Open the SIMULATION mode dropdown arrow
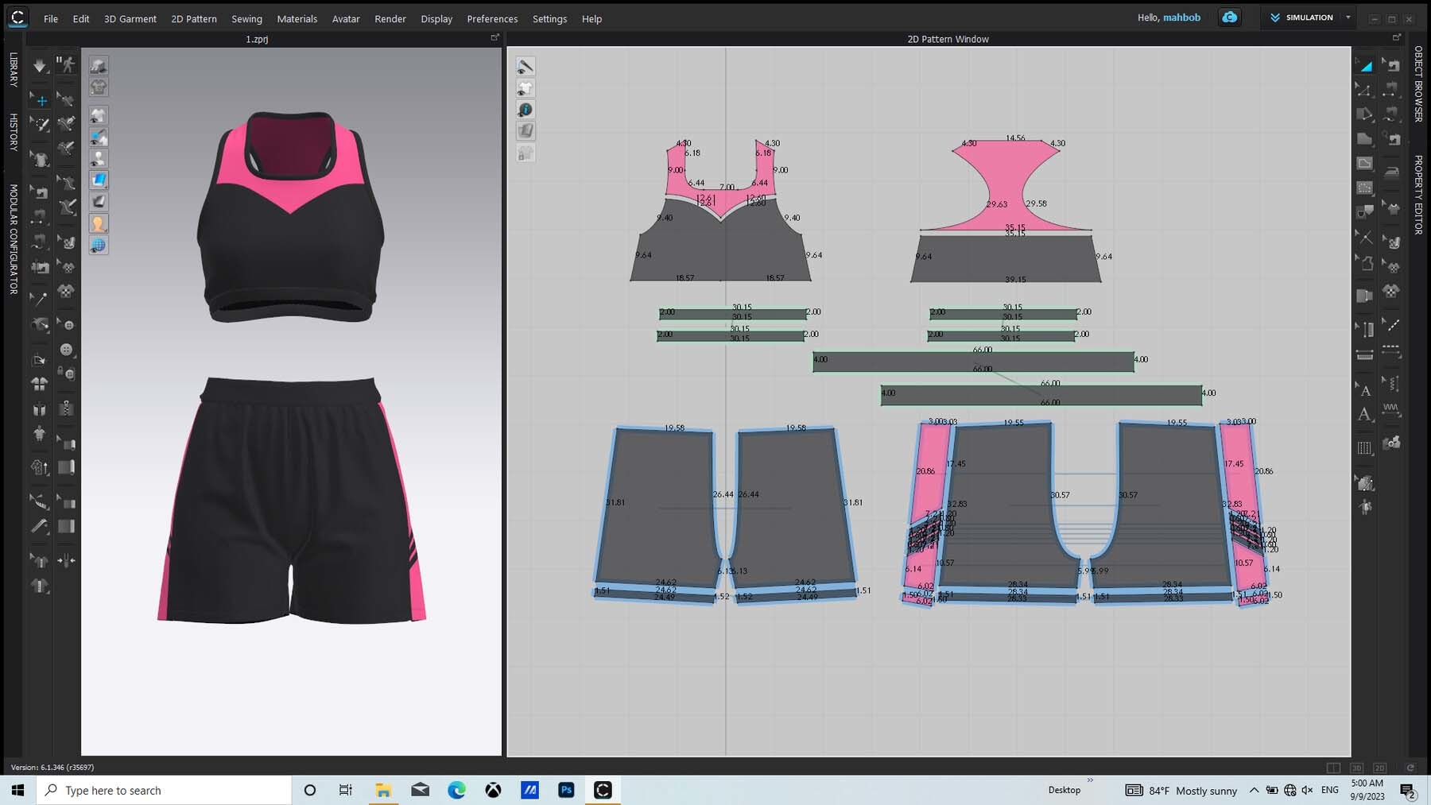This screenshot has height=805, width=1431. point(1348,17)
